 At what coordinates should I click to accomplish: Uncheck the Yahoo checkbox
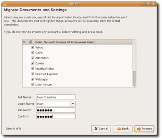[x=32, y=47]
